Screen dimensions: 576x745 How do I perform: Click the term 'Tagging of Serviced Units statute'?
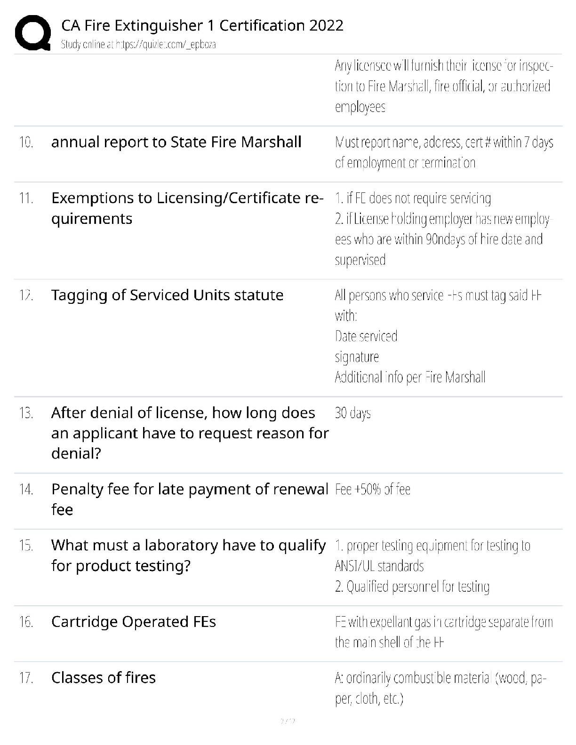(167, 295)
